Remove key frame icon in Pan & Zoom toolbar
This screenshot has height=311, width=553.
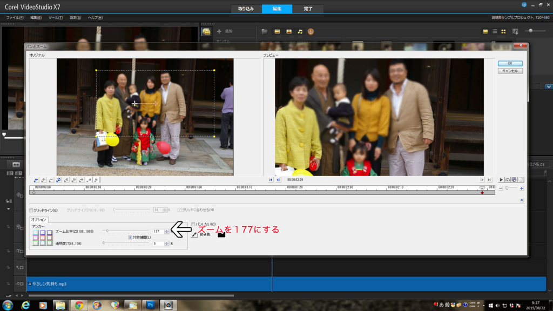coord(51,180)
